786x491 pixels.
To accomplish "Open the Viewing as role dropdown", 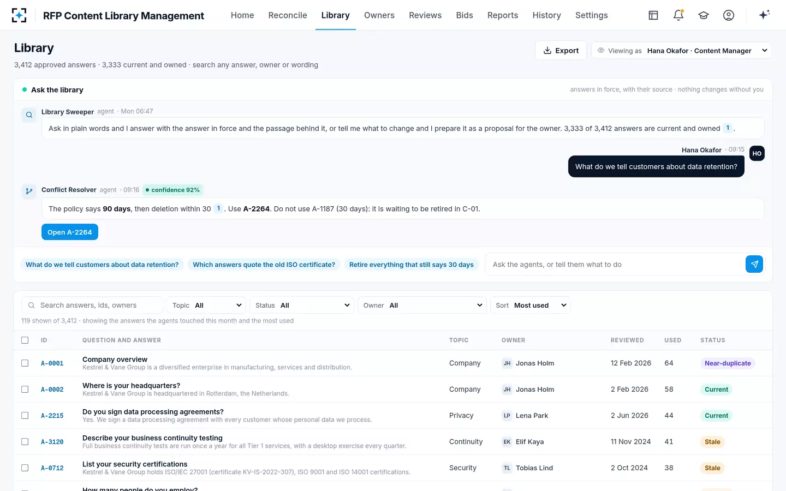I will coord(681,50).
